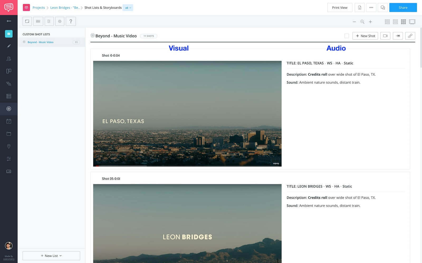Click the blue Share button
Viewport: 422px width, 263px height.
pos(403,8)
